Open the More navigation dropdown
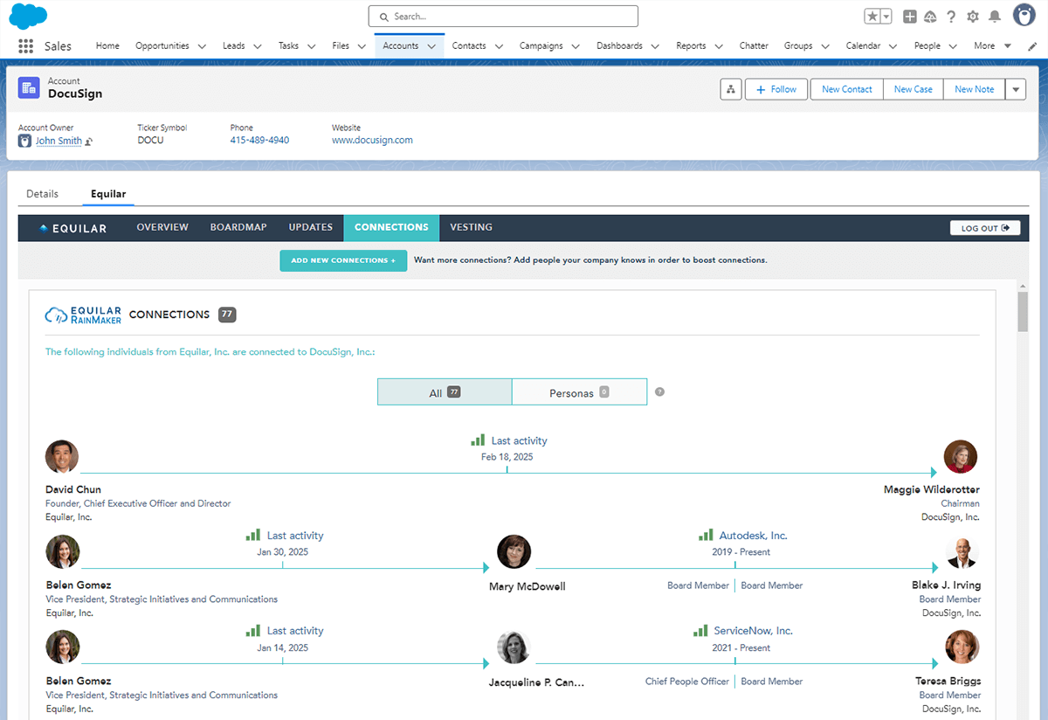Viewport: 1048px width, 720px height. point(993,46)
